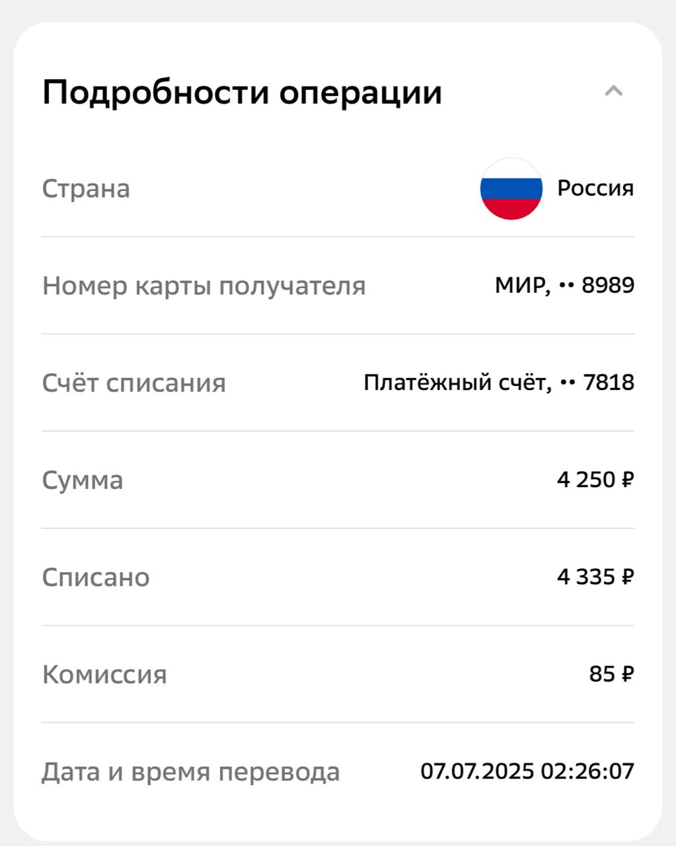Click the Номер карты получателя label
The width and height of the screenshot is (676, 846).
[204, 286]
